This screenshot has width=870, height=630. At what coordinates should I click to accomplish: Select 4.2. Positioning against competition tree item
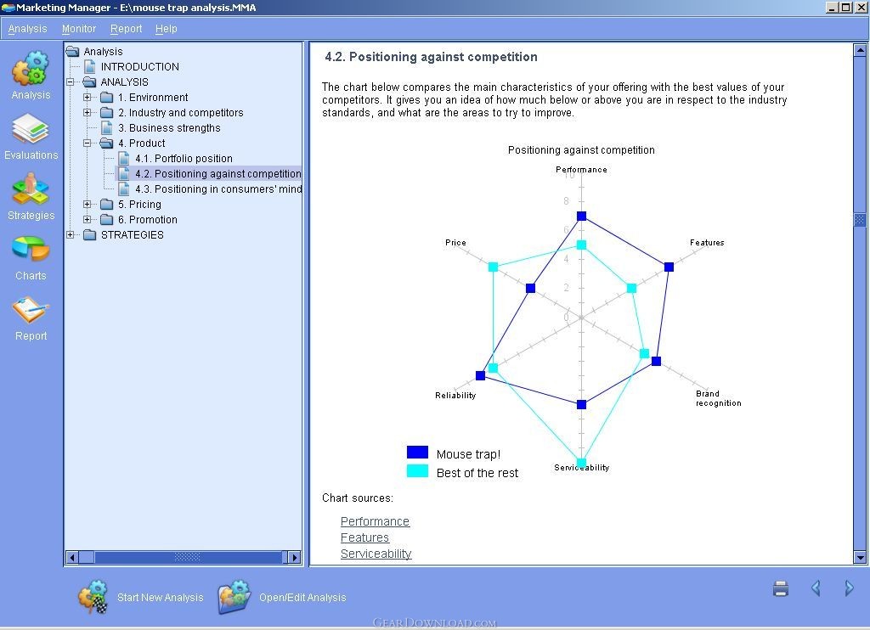coord(218,173)
